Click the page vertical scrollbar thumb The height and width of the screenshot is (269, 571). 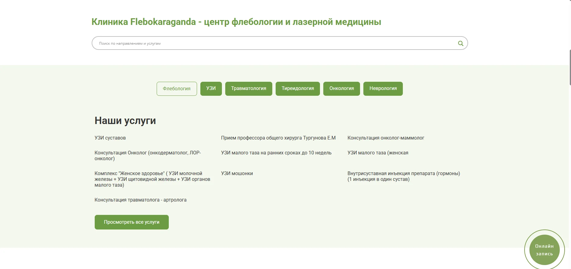coord(570,67)
